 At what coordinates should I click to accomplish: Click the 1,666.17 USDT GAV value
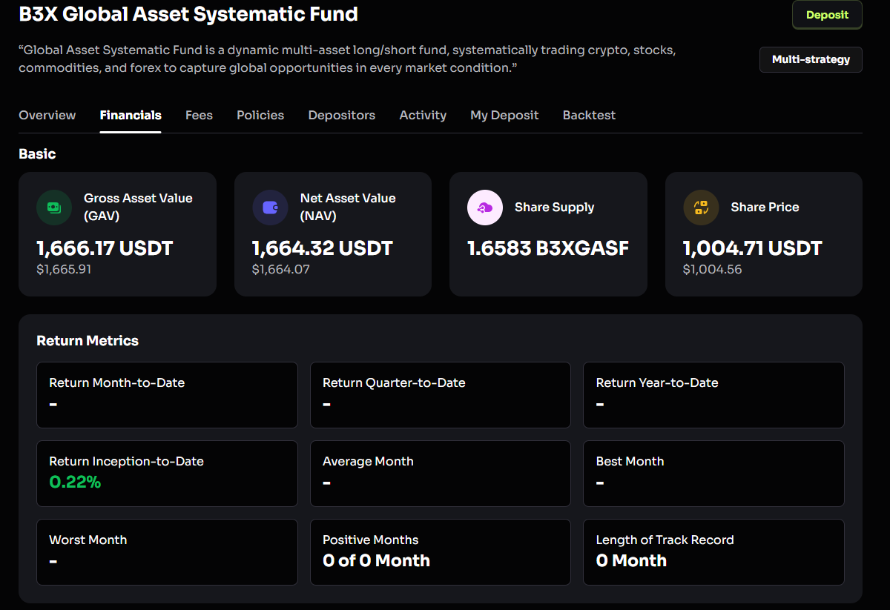[105, 248]
